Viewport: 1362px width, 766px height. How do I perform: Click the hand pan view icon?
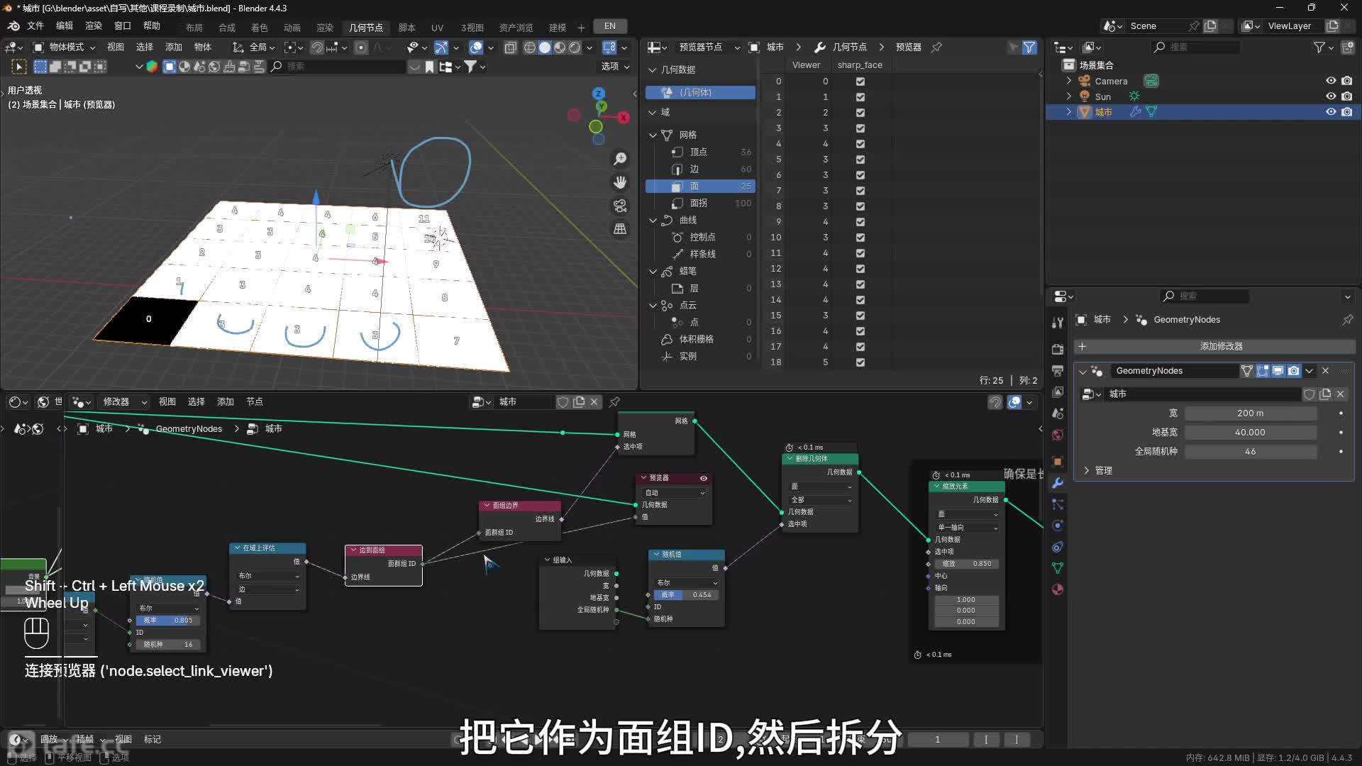[x=620, y=182]
